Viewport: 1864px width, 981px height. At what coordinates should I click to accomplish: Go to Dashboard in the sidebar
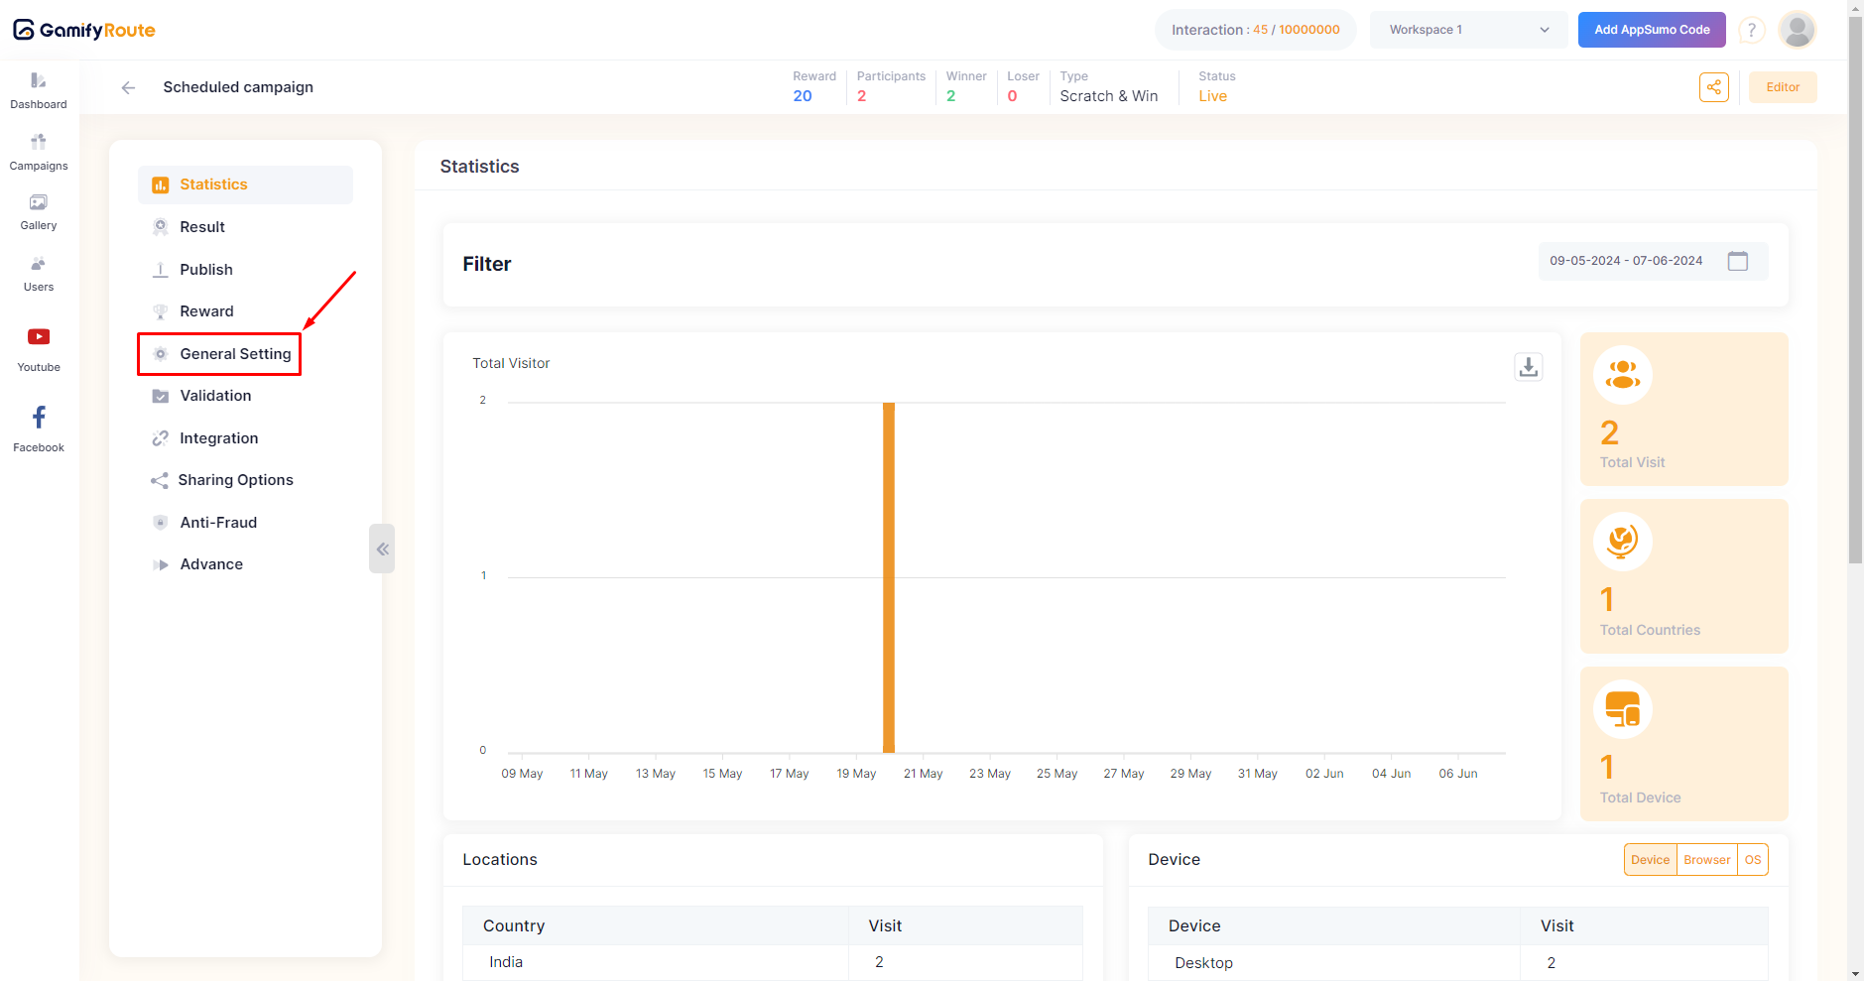click(x=39, y=90)
